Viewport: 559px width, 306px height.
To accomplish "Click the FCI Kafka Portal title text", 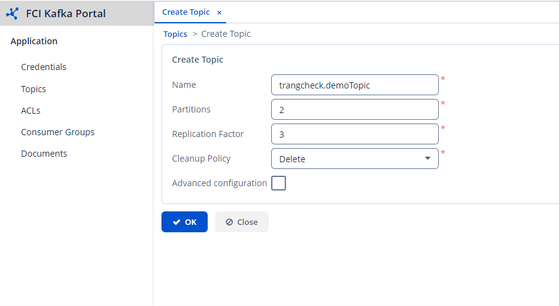I will [x=66, y=14].
